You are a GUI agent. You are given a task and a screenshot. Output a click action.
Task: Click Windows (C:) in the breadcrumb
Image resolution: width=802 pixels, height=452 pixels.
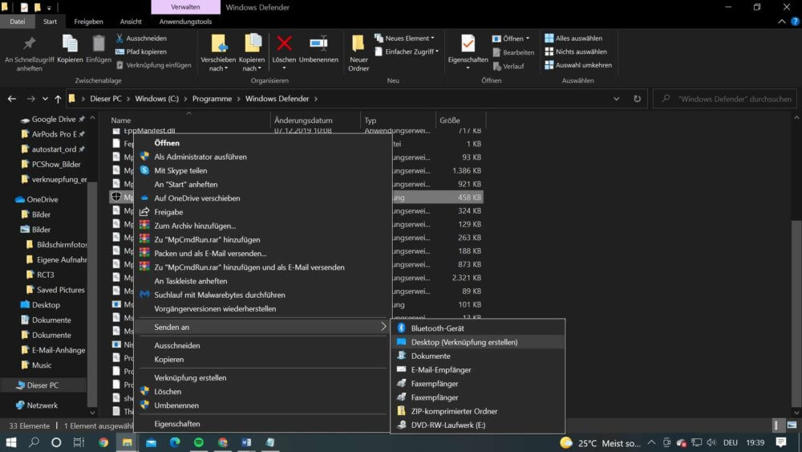(156, 99)
